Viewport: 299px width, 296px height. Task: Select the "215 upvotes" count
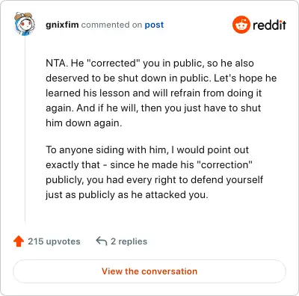pos(54,241)
